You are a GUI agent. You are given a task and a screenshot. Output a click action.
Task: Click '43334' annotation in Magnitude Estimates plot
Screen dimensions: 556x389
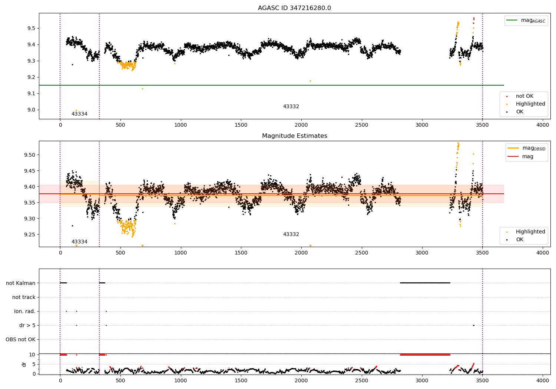click(x=79, y=242)
